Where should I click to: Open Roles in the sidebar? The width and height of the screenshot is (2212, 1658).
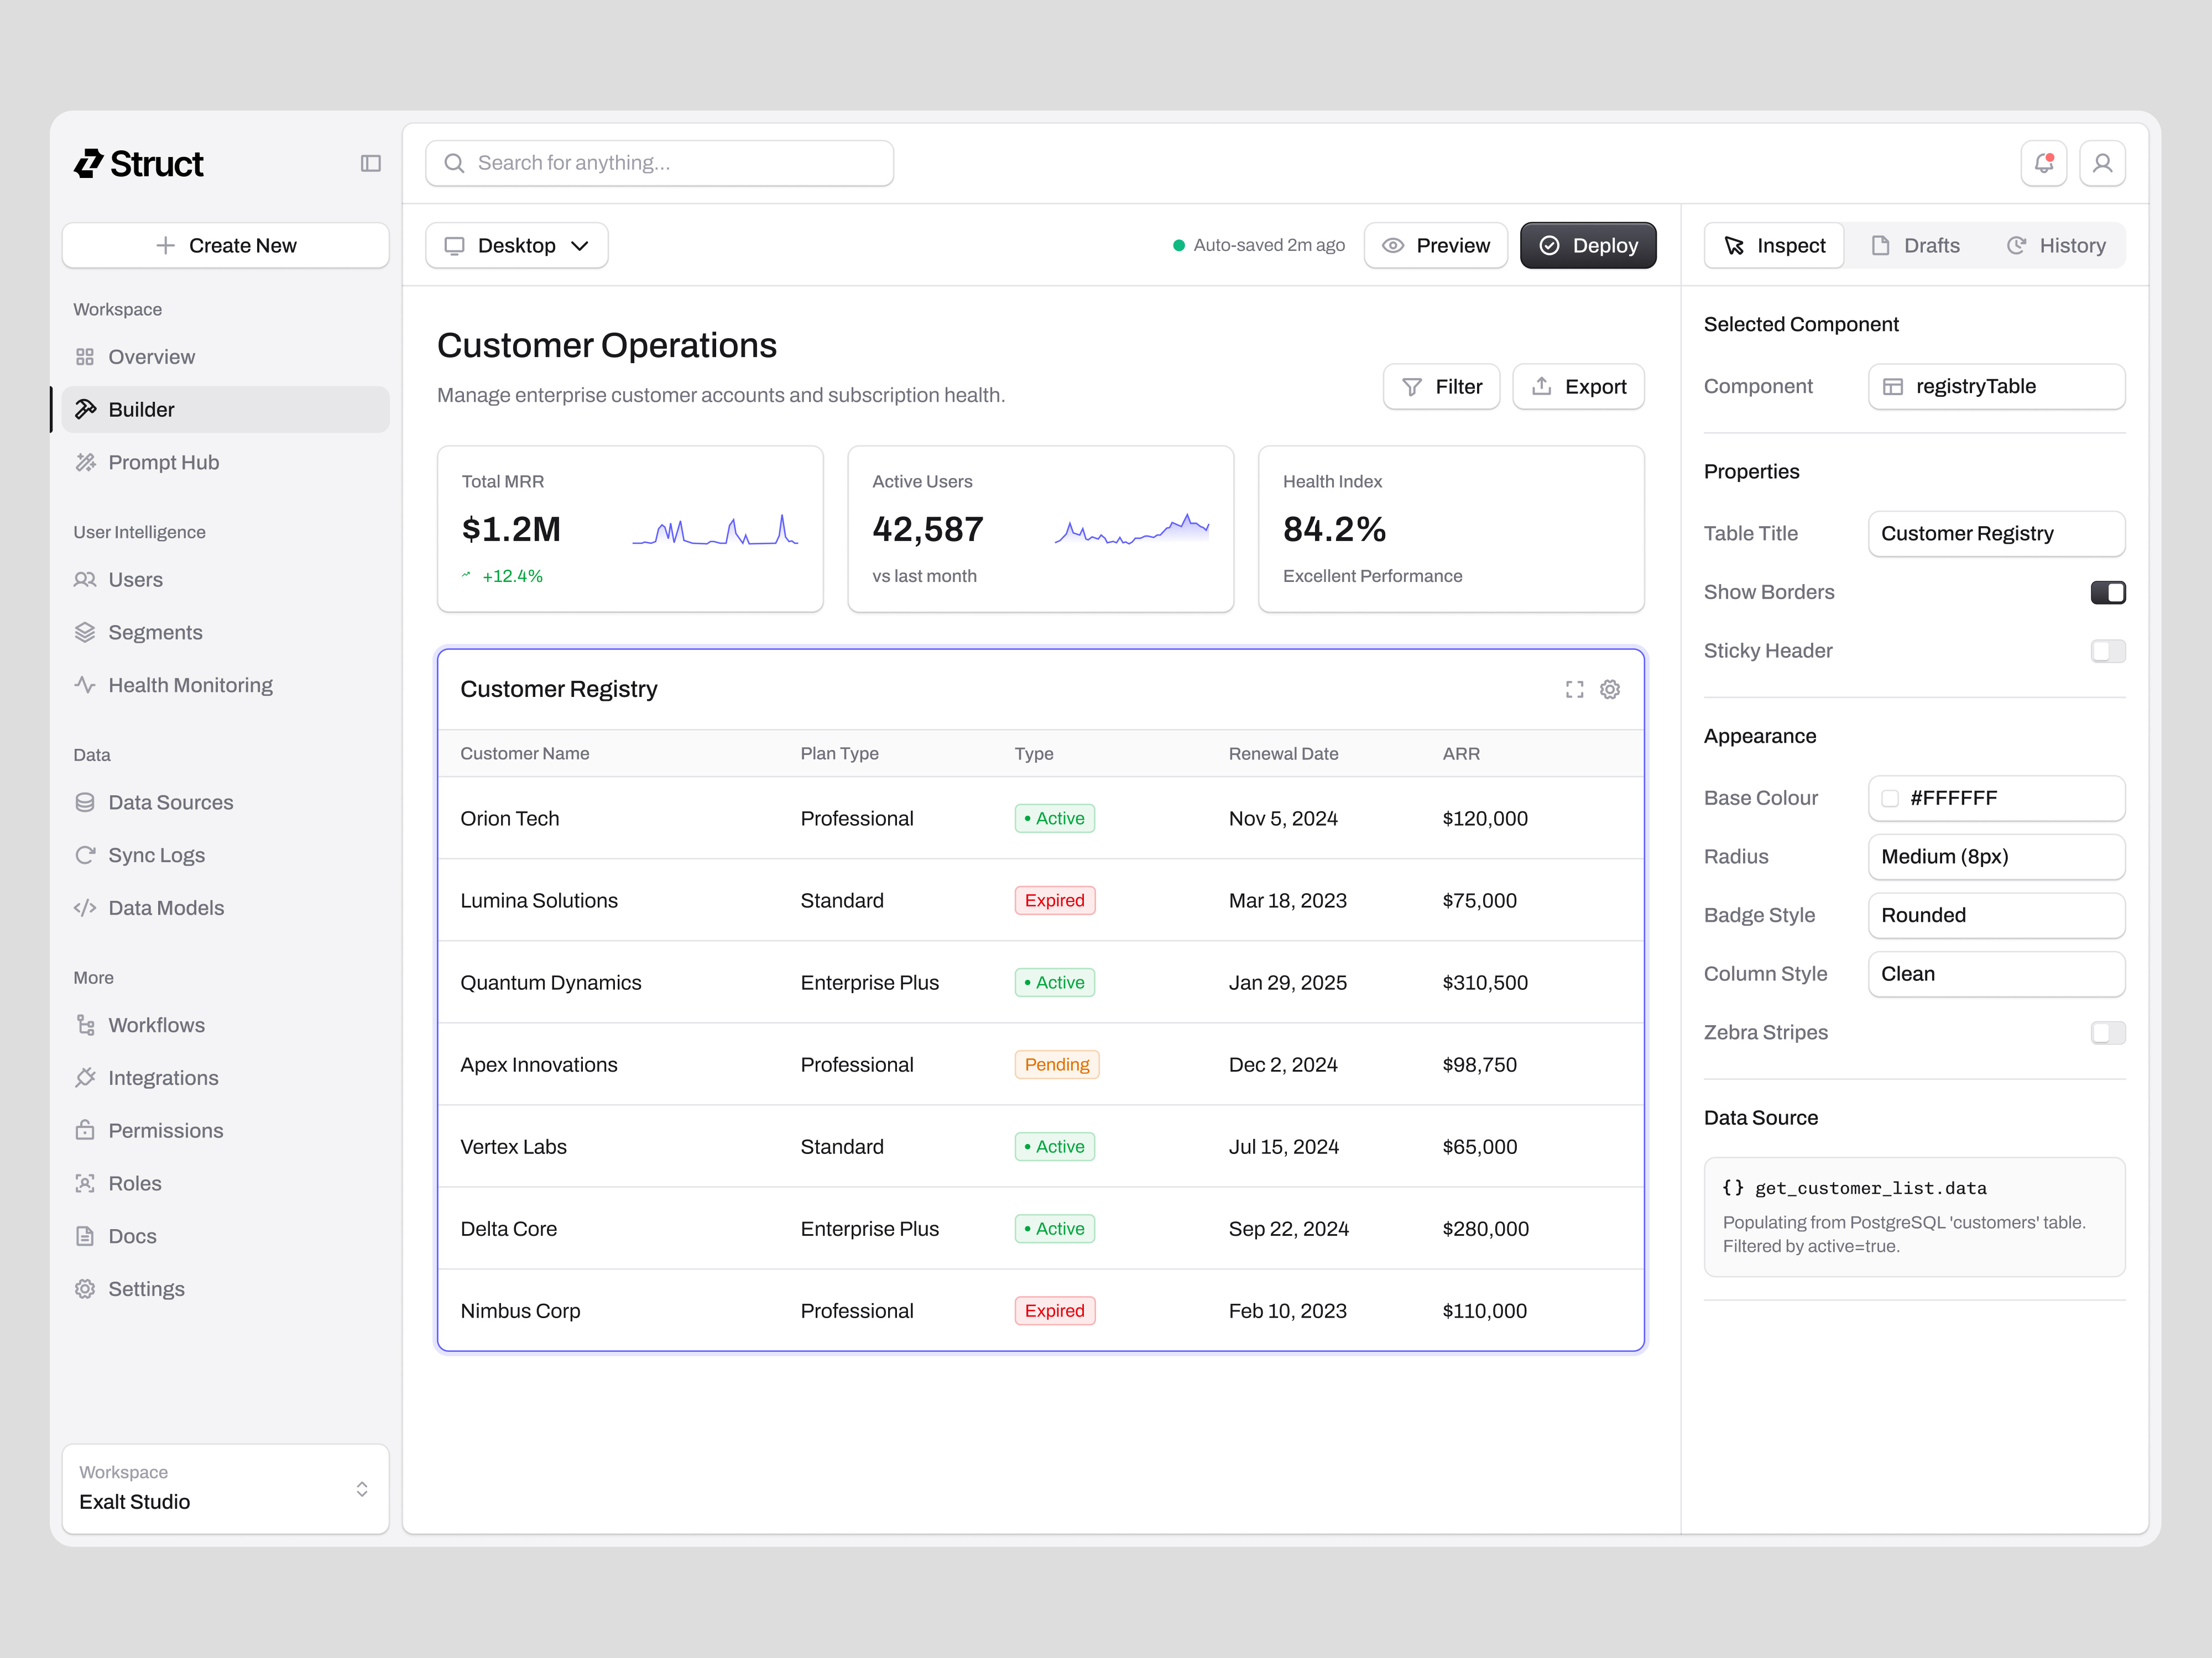point(226,1183)
